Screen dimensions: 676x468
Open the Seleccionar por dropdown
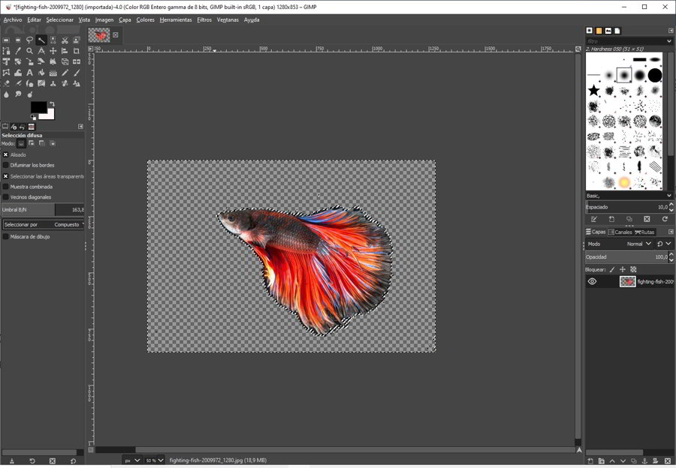[x=43, y=224]
